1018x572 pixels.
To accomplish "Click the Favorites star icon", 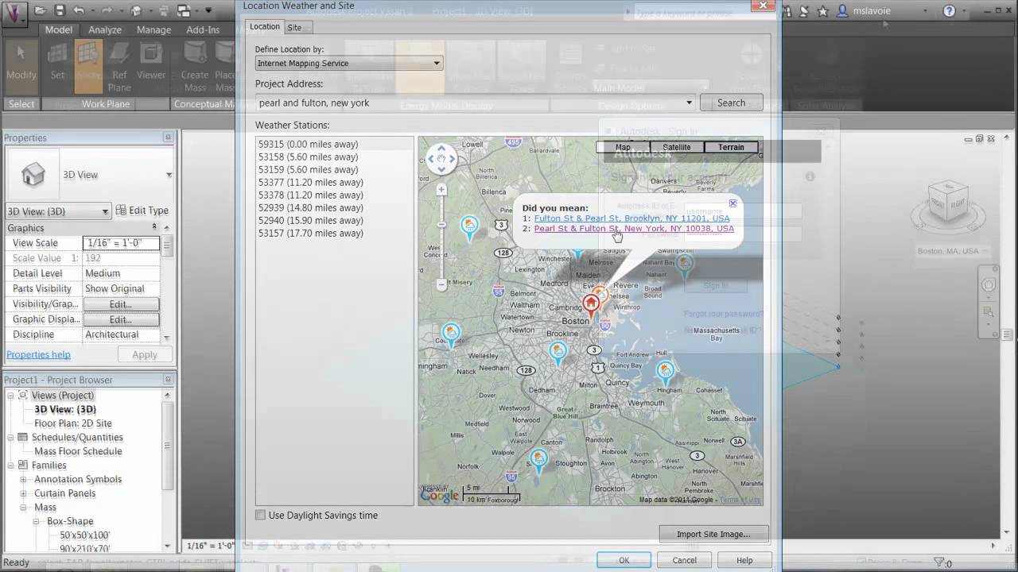I will 823,11.
